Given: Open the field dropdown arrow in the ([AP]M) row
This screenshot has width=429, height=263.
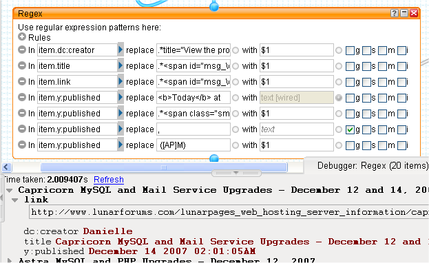Looking at the screenshot, I should point(121,145).
